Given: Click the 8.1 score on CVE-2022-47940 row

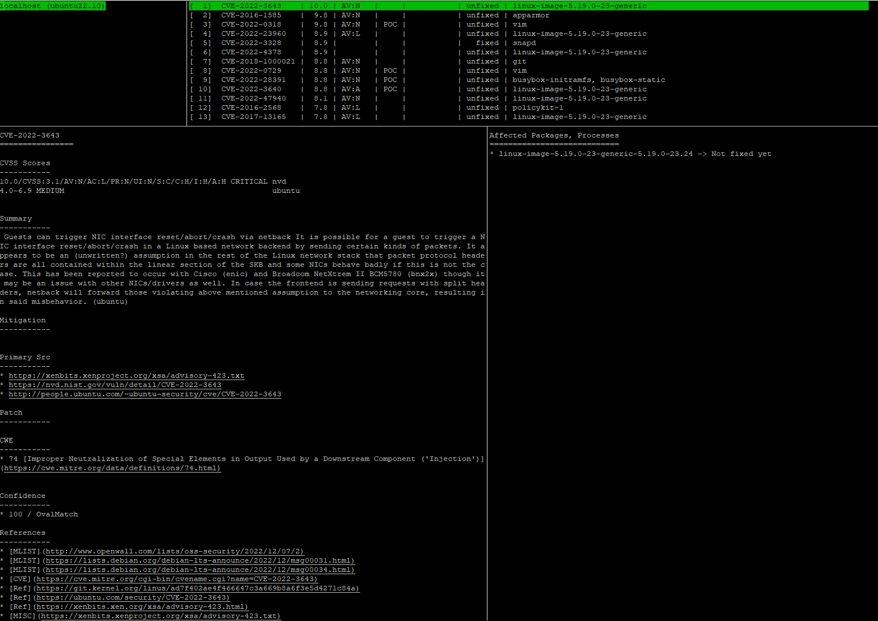Looking at the screenshot, I should tap(321, 98).
